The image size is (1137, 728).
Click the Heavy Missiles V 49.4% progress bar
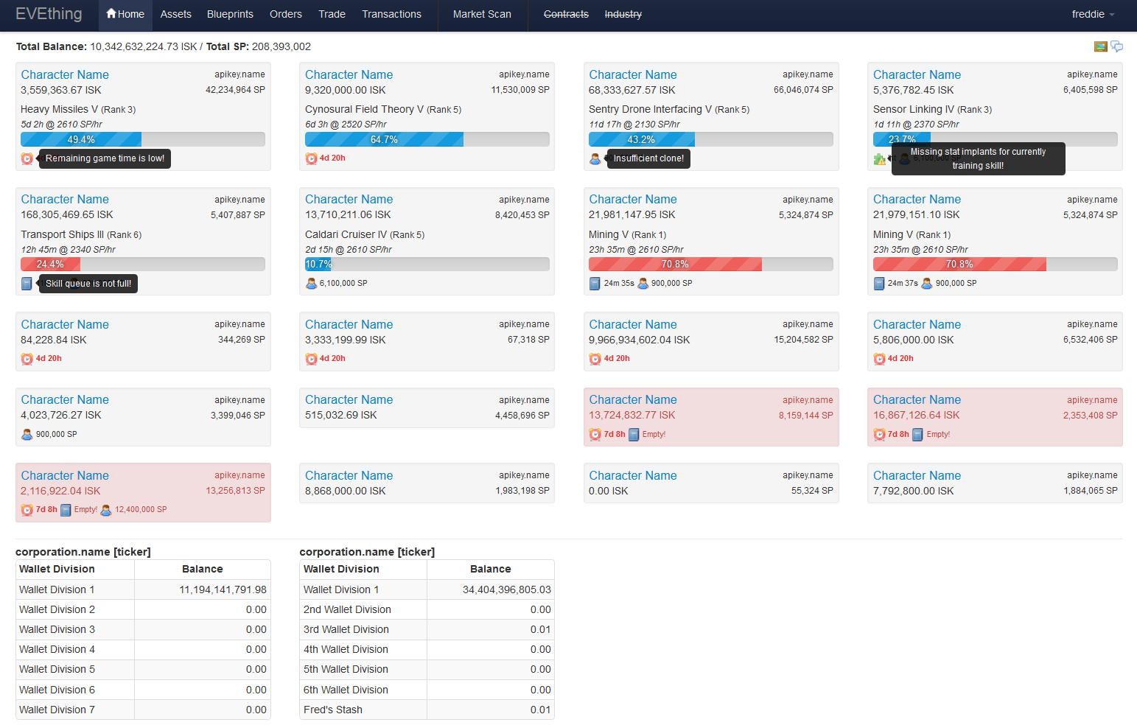point(143,139)
